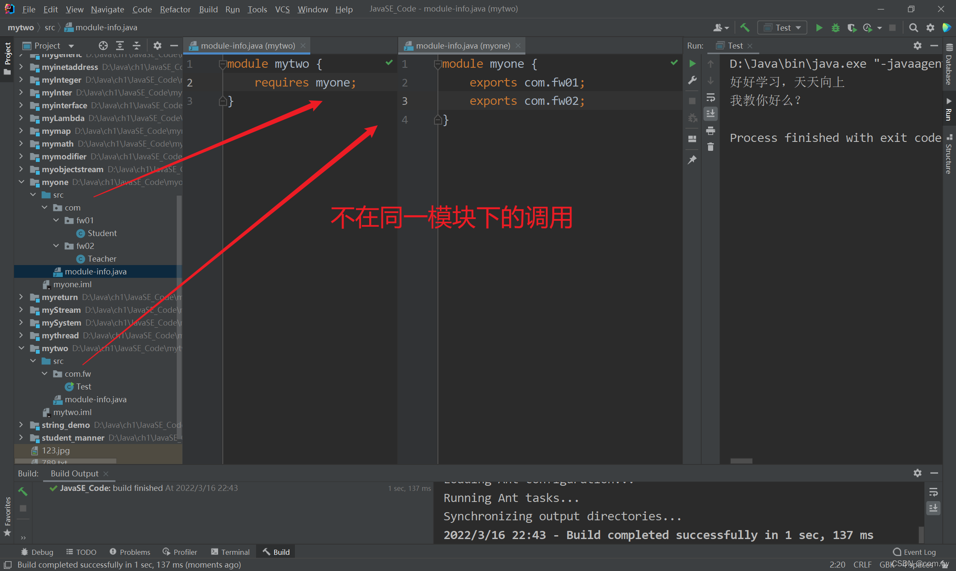Collapse the myone module tree node

[x=21, y=182]
